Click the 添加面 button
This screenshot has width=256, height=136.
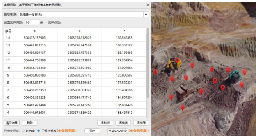pos(141,123)
